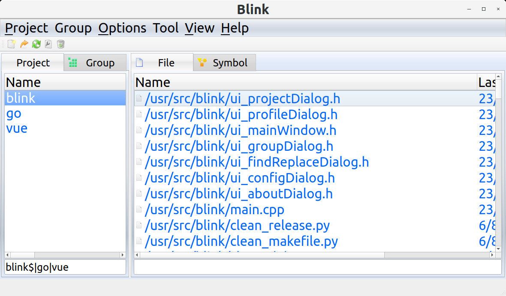Image resolution: width=506 pixels, height=296 pixels.
Task: Click the orange arrow toolbar icon
Action: tap(24, 44)
